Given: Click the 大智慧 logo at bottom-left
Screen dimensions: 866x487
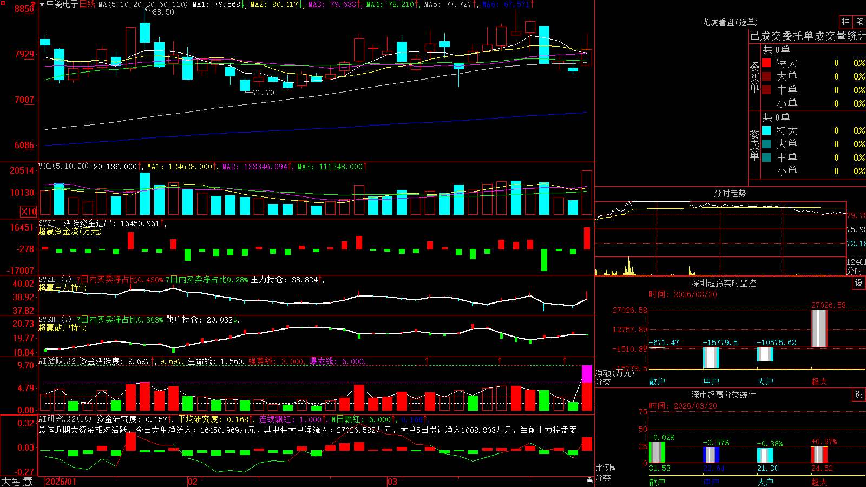Looking at the screenshot, I should [x=17, y=482].
